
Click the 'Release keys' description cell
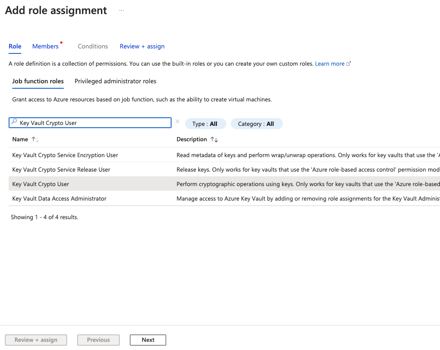(308, 169)
